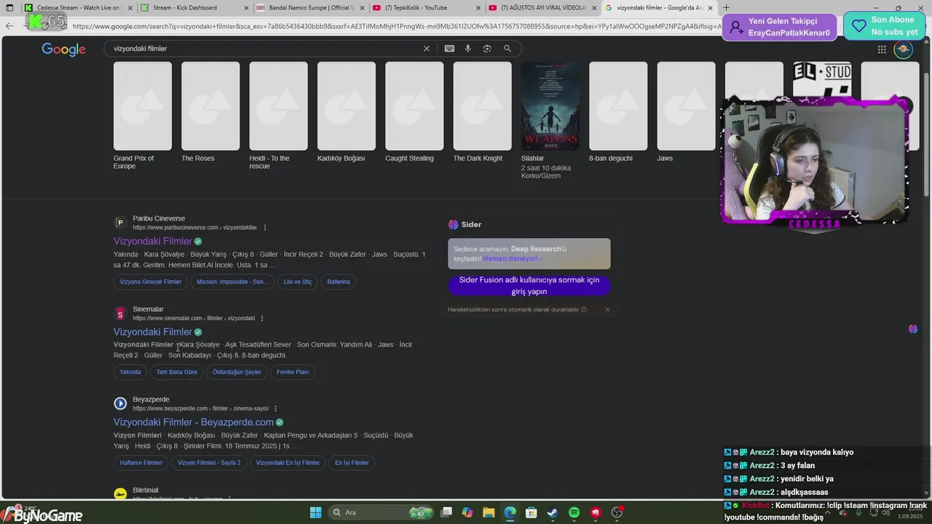Click the Tam Bana Göre chip
932x524 pixels.
177,372
